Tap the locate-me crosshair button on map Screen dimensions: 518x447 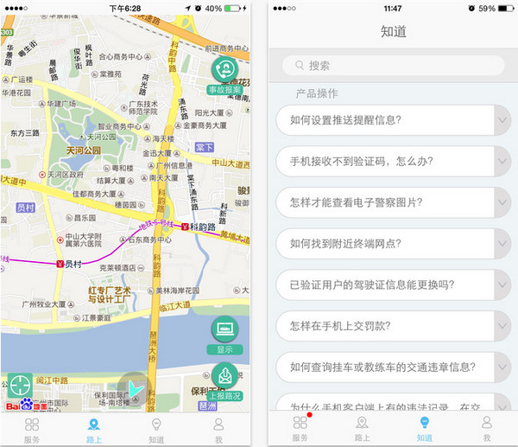coord(20,386)
